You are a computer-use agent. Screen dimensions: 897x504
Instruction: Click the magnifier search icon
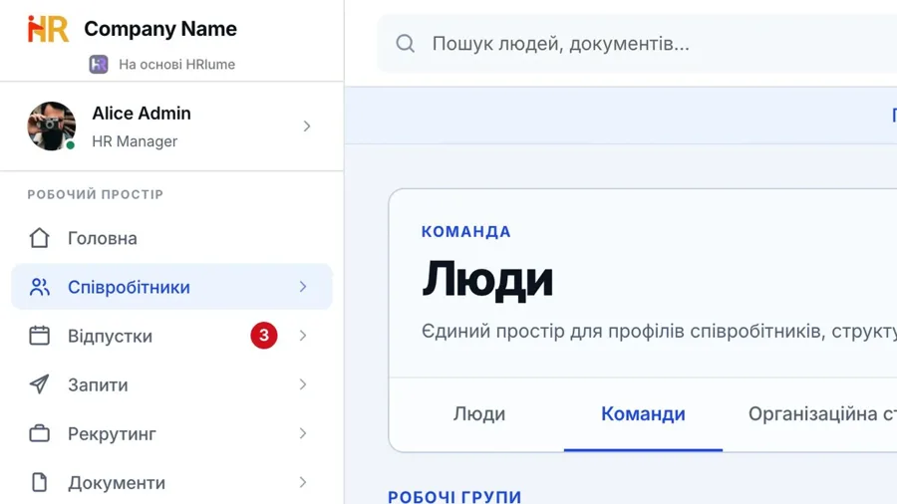coord(405,44)
